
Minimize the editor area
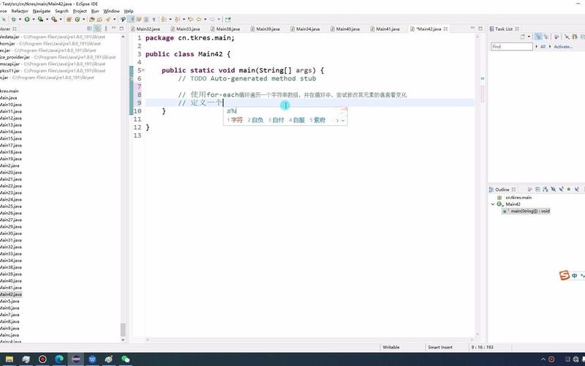point(472,29)
